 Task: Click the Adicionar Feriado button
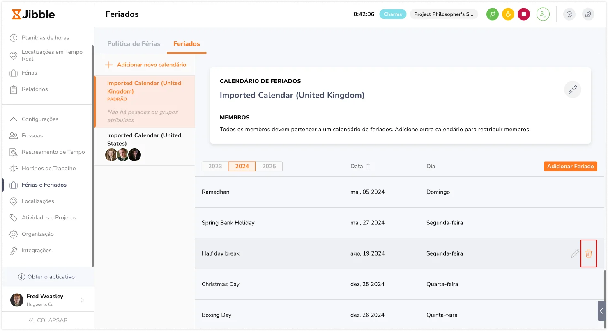(570, 166)
